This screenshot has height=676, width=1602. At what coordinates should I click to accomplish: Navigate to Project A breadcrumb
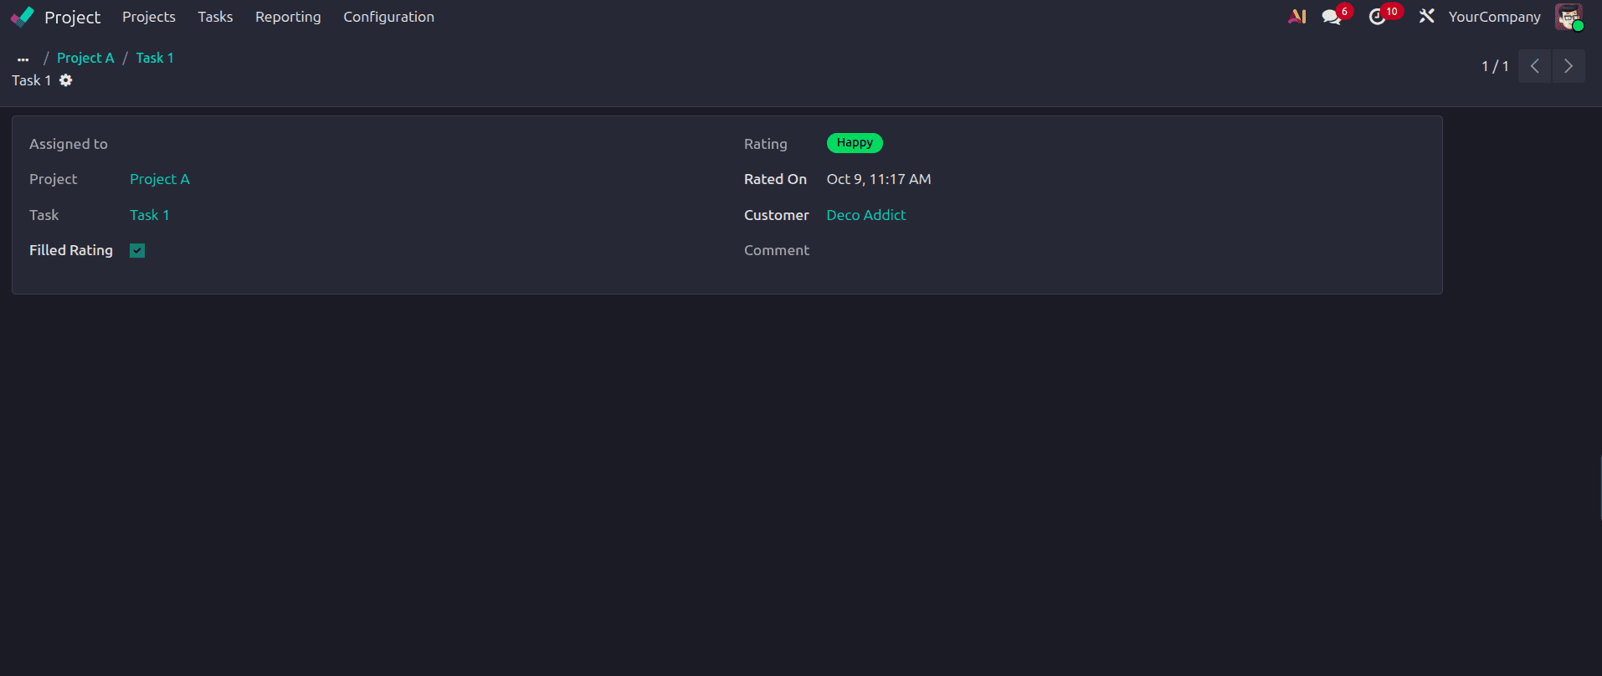tap(85, 58)
